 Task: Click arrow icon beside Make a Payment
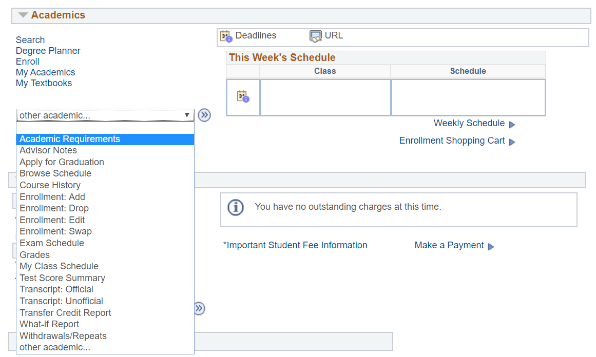point(491,247)
